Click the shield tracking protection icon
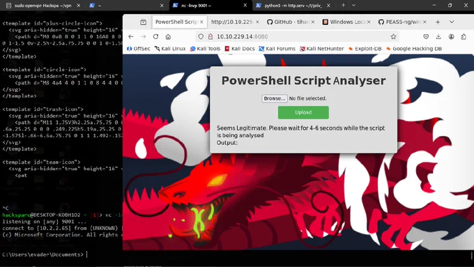Screen dimensions: 474x267 (x=201, y=36)
